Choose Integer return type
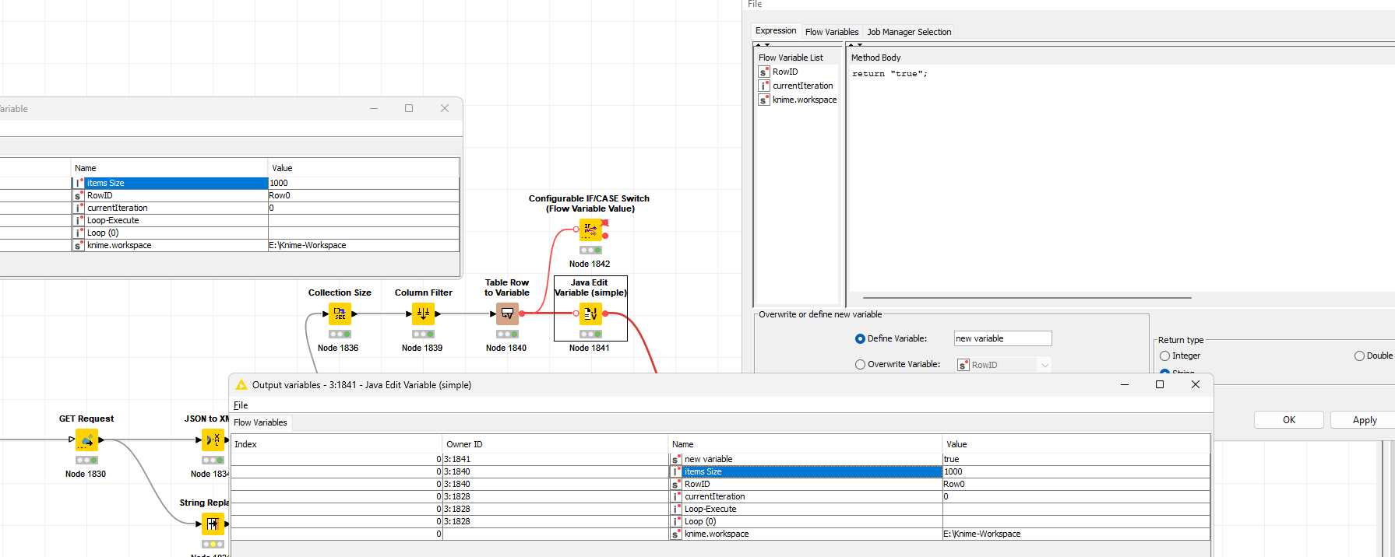Viewport: 1395px width, 557px height. pos(1164,356)
